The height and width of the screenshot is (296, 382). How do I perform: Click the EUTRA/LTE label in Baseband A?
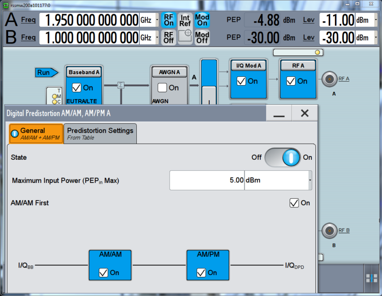pyautogui.click(x=82, y=101)
